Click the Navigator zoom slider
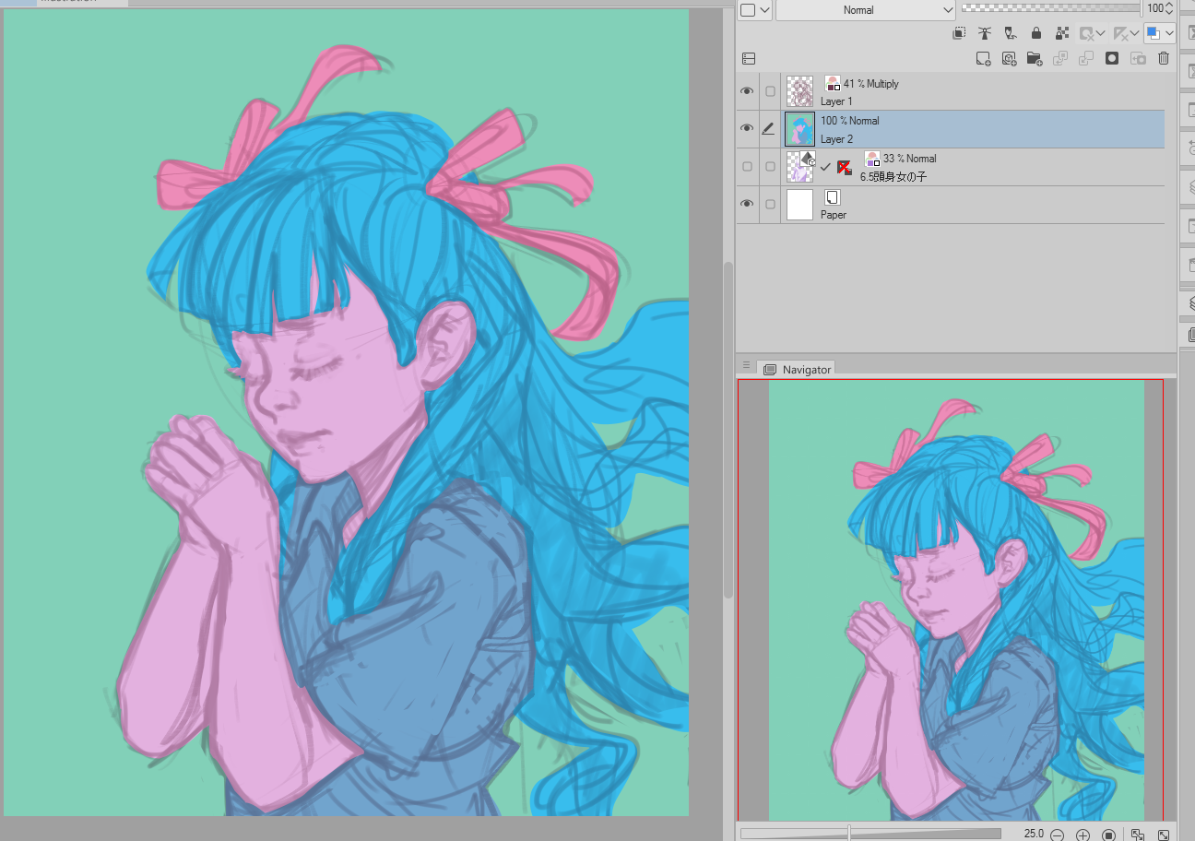 [870, 834]
